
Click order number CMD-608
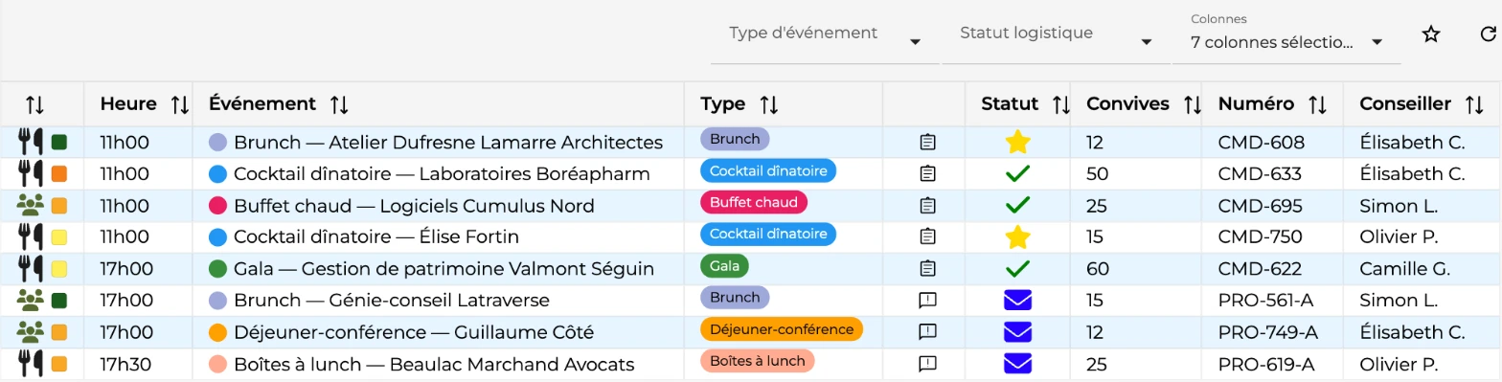1262,143
